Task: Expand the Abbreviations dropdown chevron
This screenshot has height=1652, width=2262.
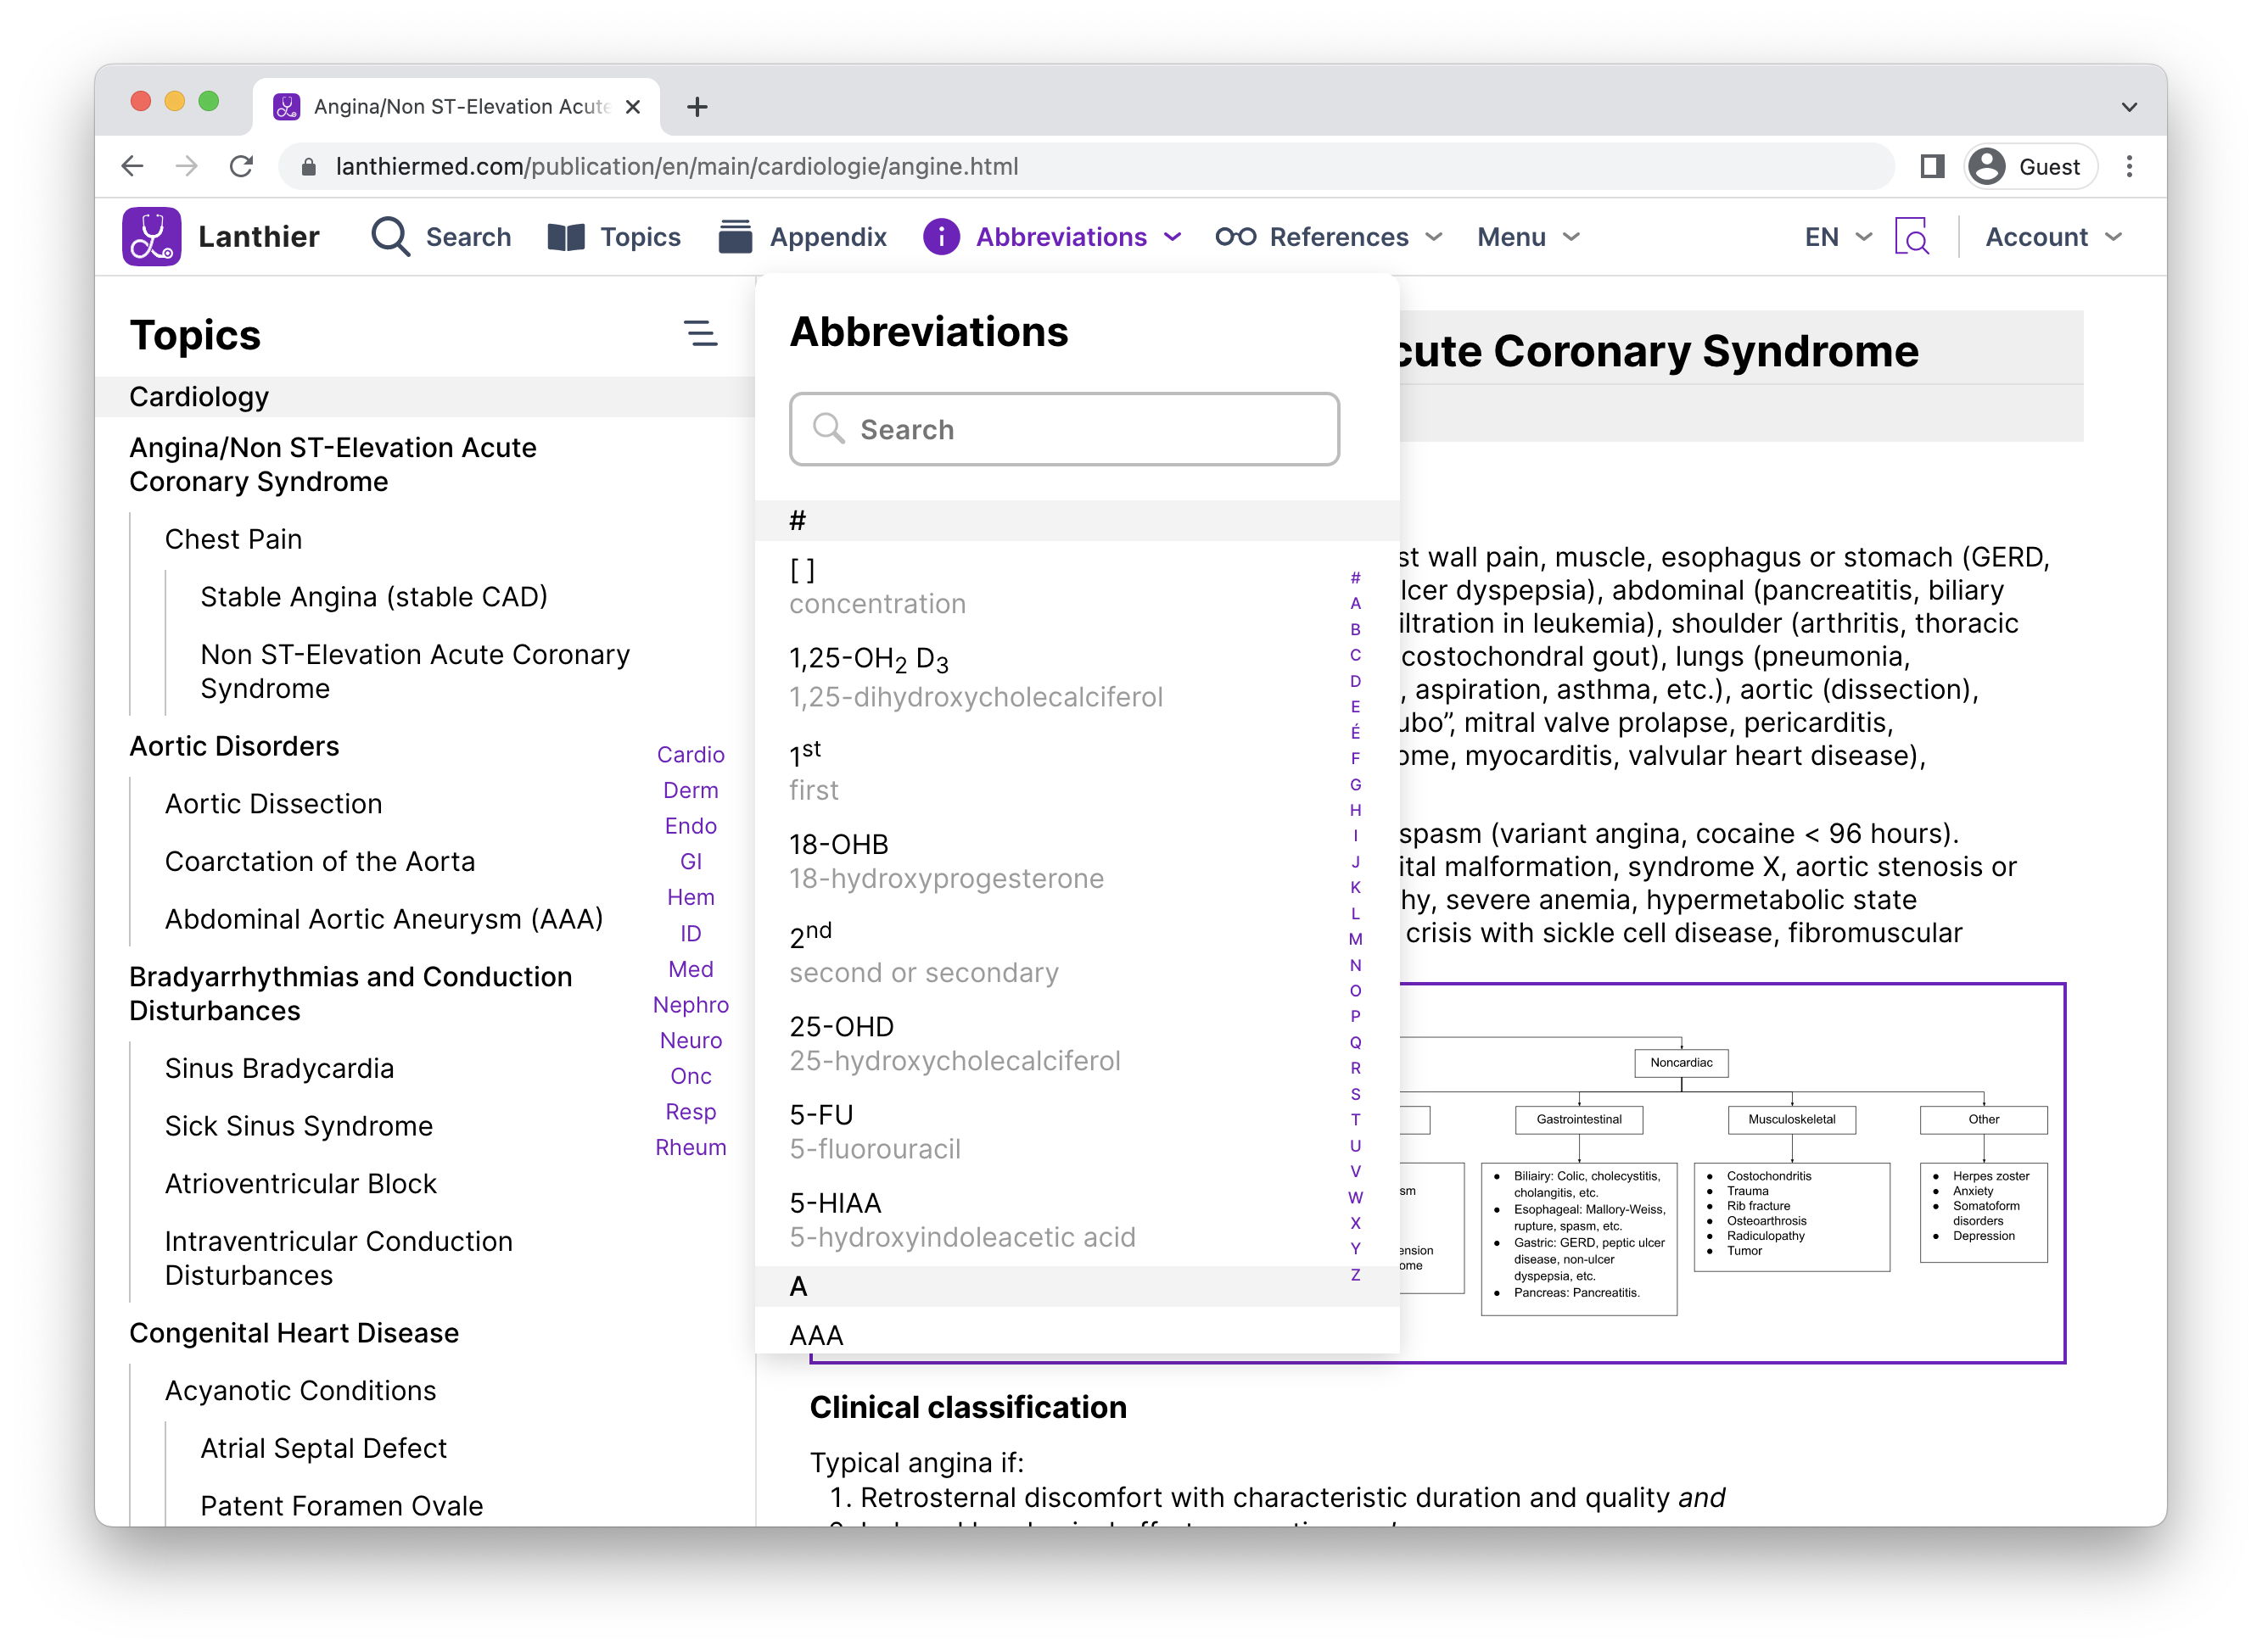Action: (x=1173, y=237)
